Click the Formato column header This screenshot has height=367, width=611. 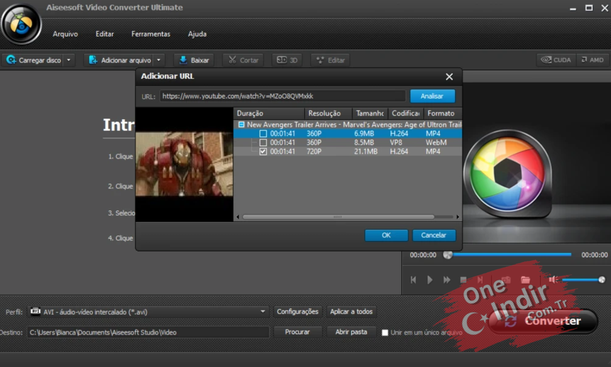[x=443, y=113]
